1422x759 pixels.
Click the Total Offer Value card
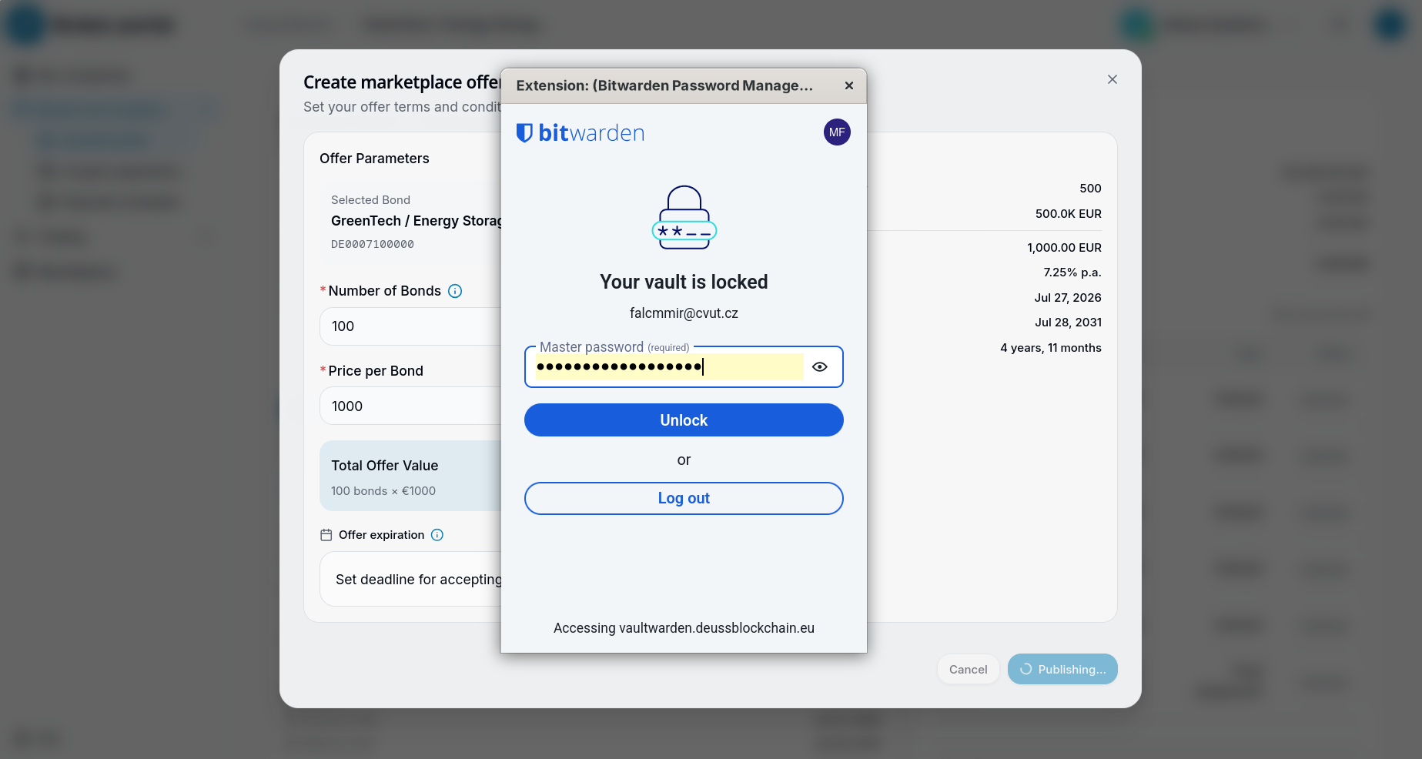coord(410,476)
